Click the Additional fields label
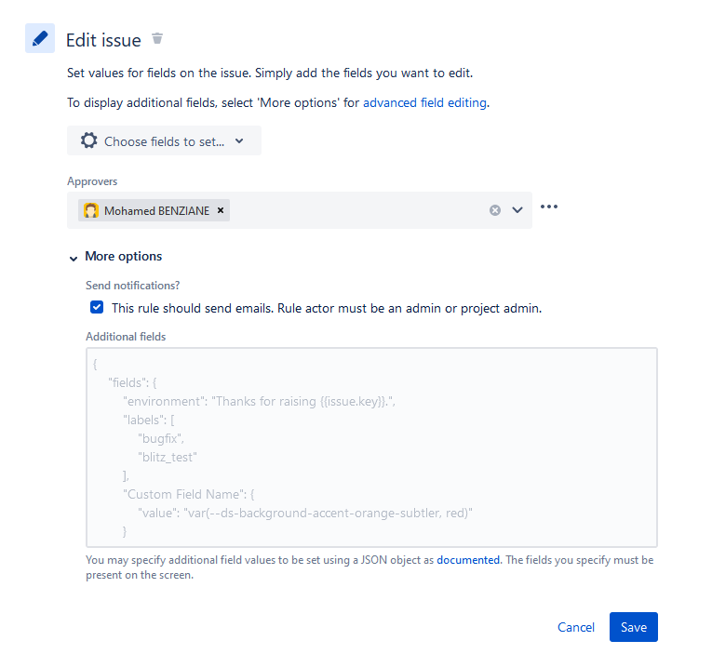712x654 pixels. click(126, 337)
